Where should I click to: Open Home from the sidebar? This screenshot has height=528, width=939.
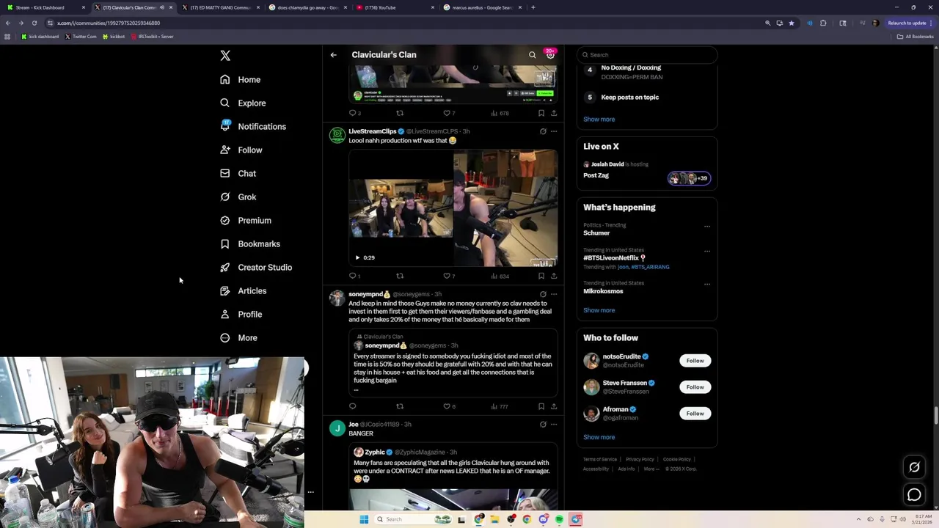click(x=241, y=79)
